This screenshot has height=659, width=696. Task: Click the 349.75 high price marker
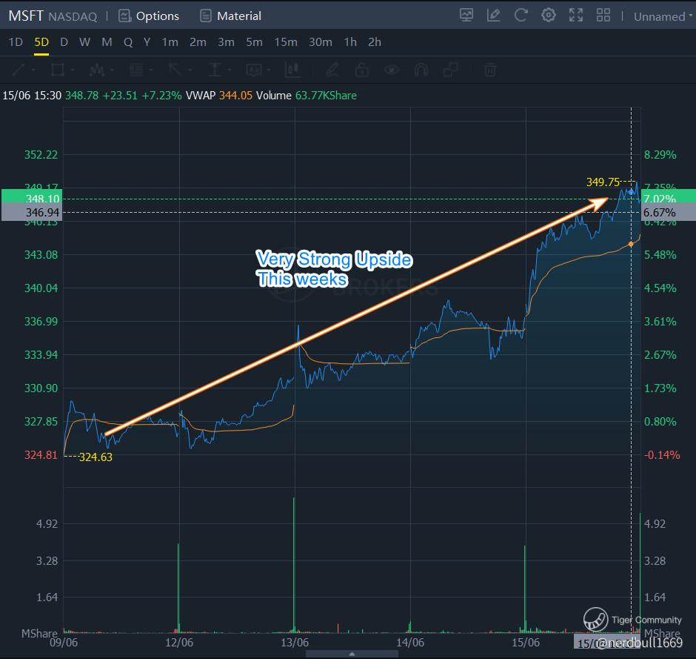(603, 182)
